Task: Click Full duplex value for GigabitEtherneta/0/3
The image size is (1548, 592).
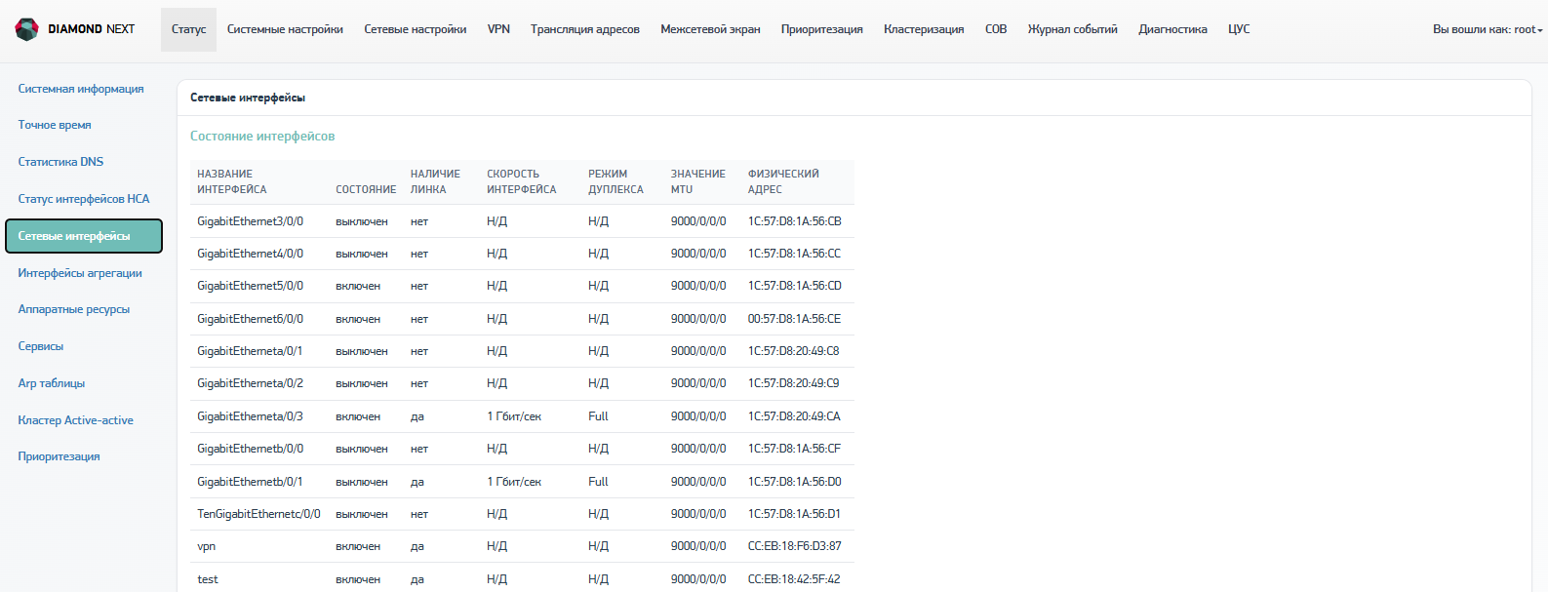Action: [598, 416]
